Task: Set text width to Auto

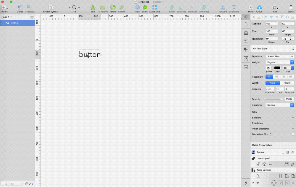Action: [x=272, y=83]
